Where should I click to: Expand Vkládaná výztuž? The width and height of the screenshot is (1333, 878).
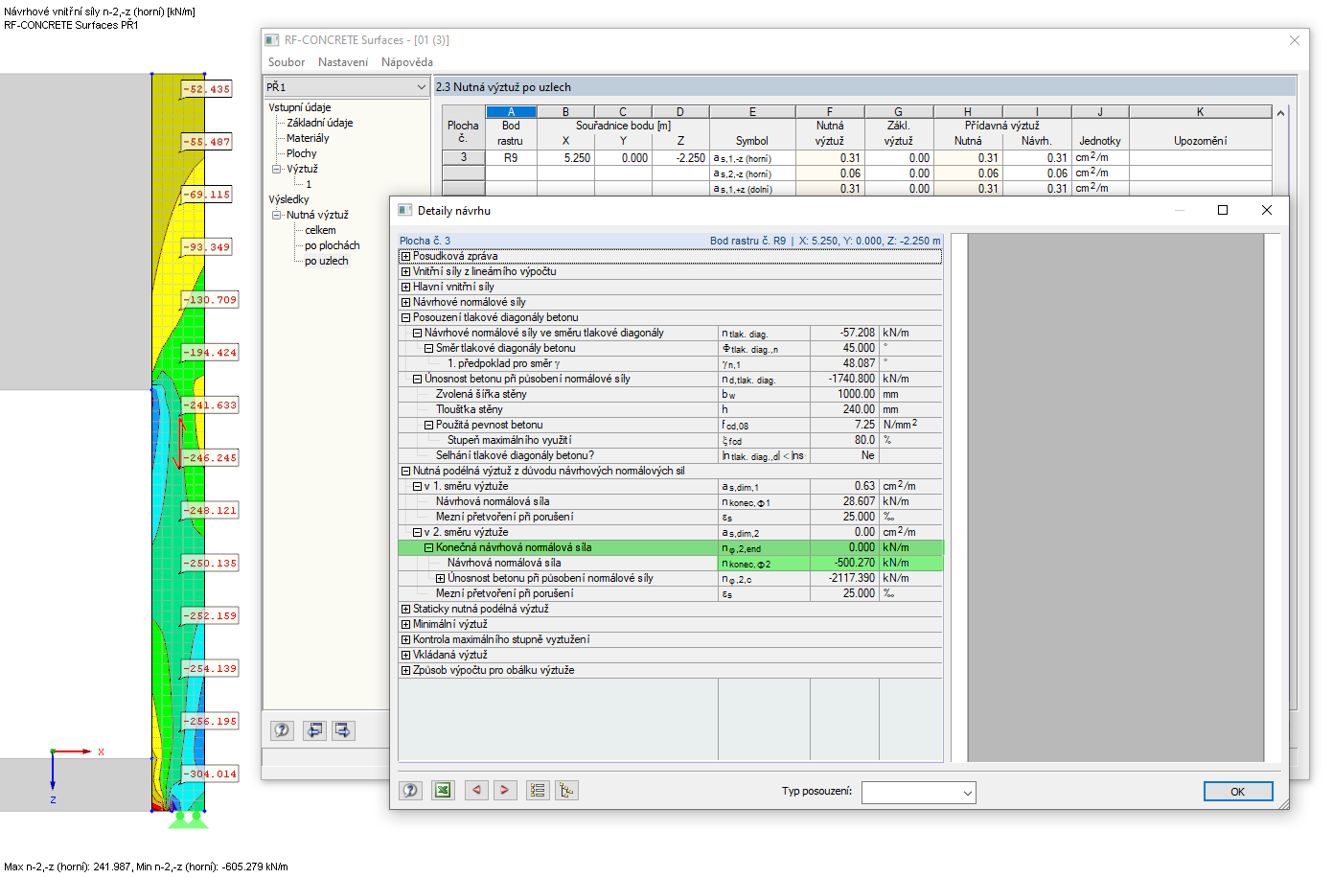pos(405,655)
